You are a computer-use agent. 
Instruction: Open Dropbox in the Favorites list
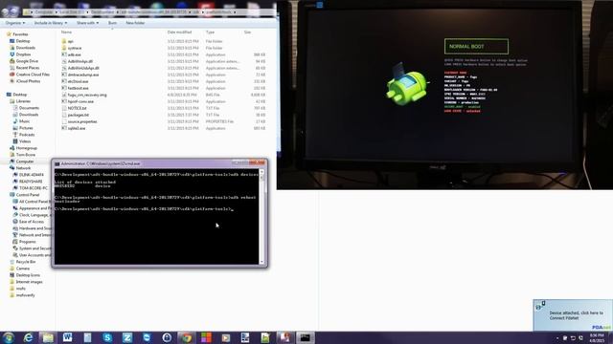click(x=23, y=54)
